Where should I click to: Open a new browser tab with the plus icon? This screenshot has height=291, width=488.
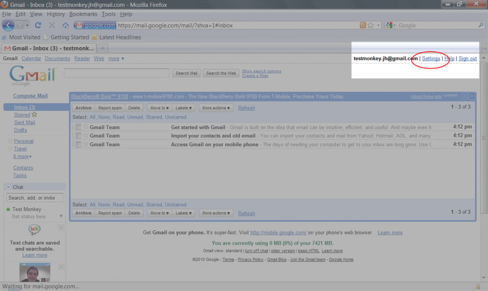coord(102,48)
